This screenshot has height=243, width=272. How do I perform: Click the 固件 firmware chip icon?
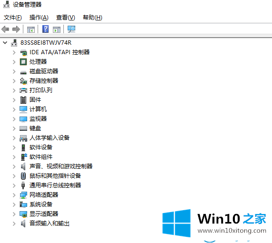(x=23, y=100)
